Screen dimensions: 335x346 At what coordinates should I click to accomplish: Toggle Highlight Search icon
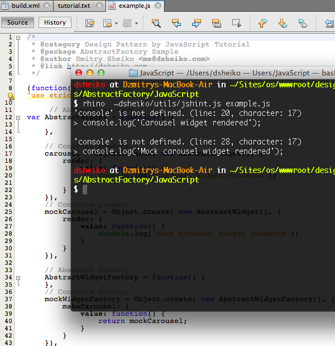217,23
